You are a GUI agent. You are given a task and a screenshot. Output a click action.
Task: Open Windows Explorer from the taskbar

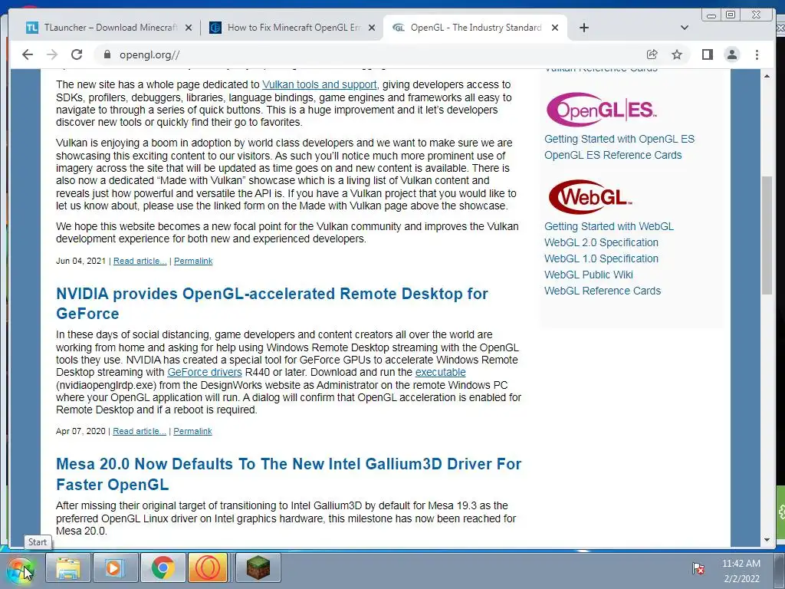pos(68,568)
